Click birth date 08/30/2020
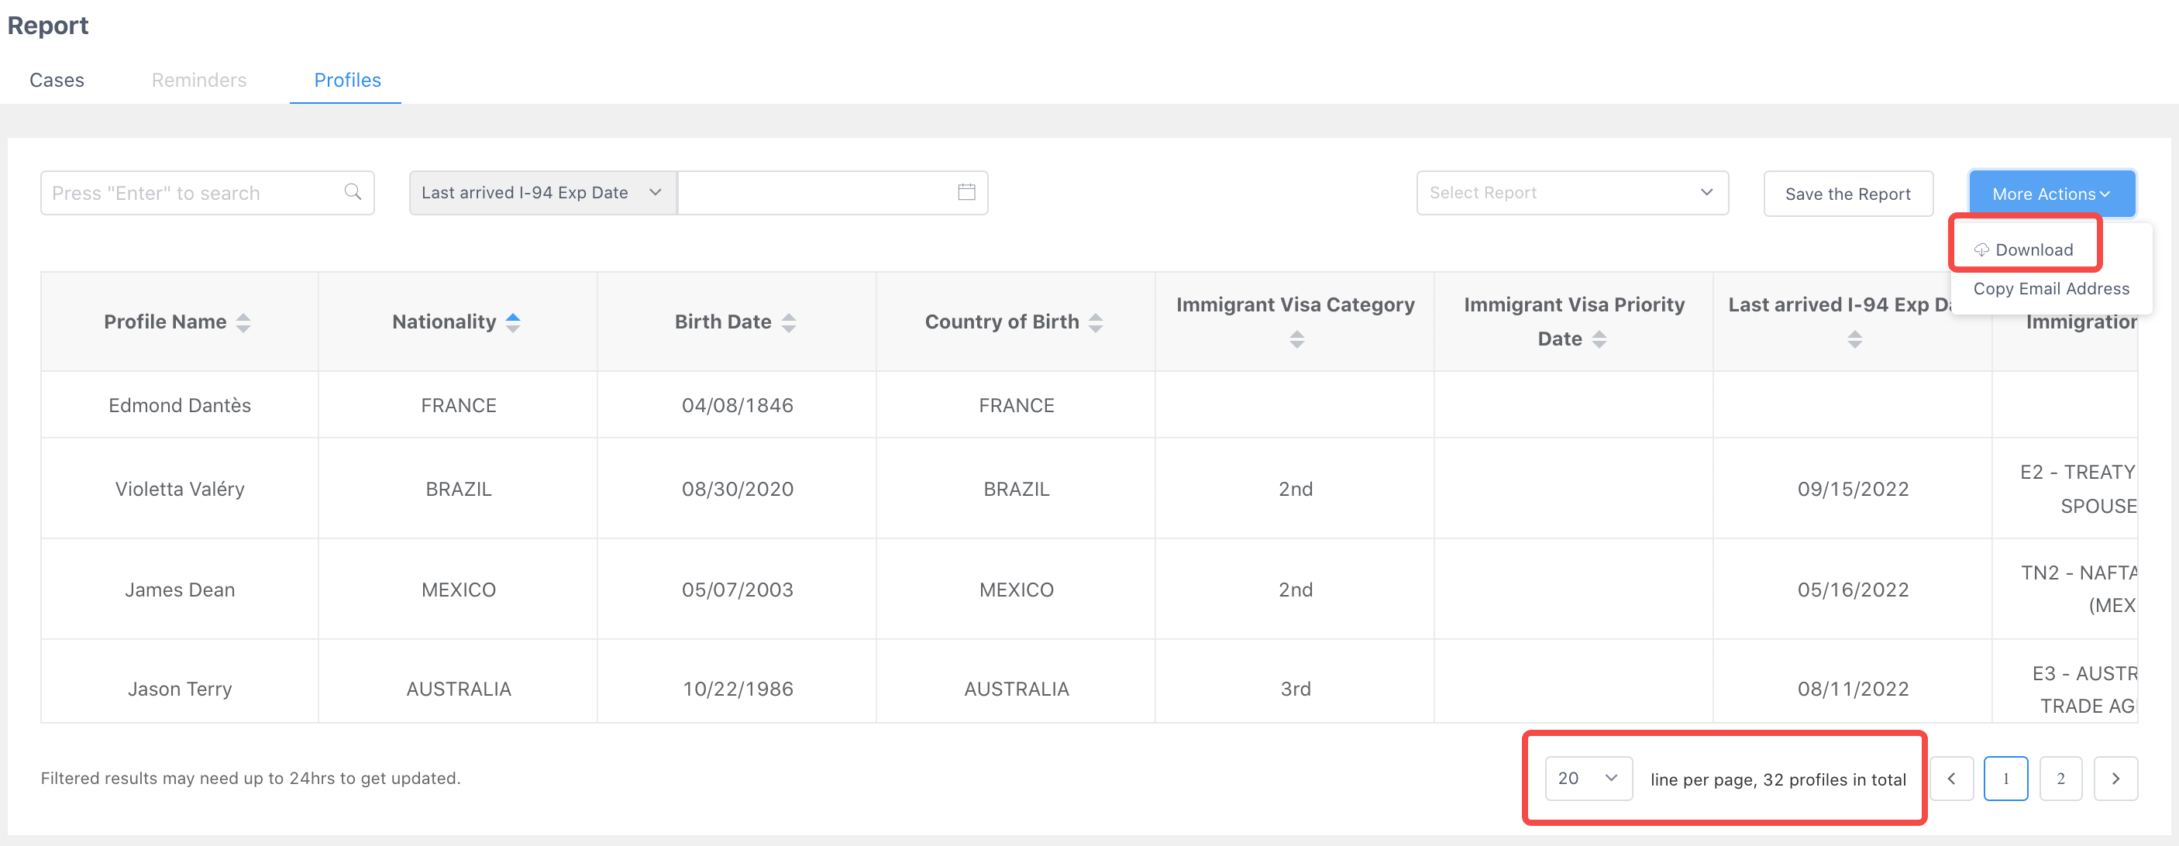2179x846 pixels. pyautogui.click(x=737, y=489)
